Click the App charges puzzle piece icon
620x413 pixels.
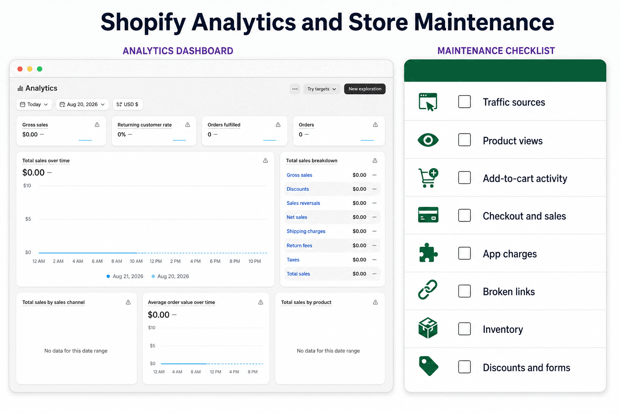tap(428, 253)
